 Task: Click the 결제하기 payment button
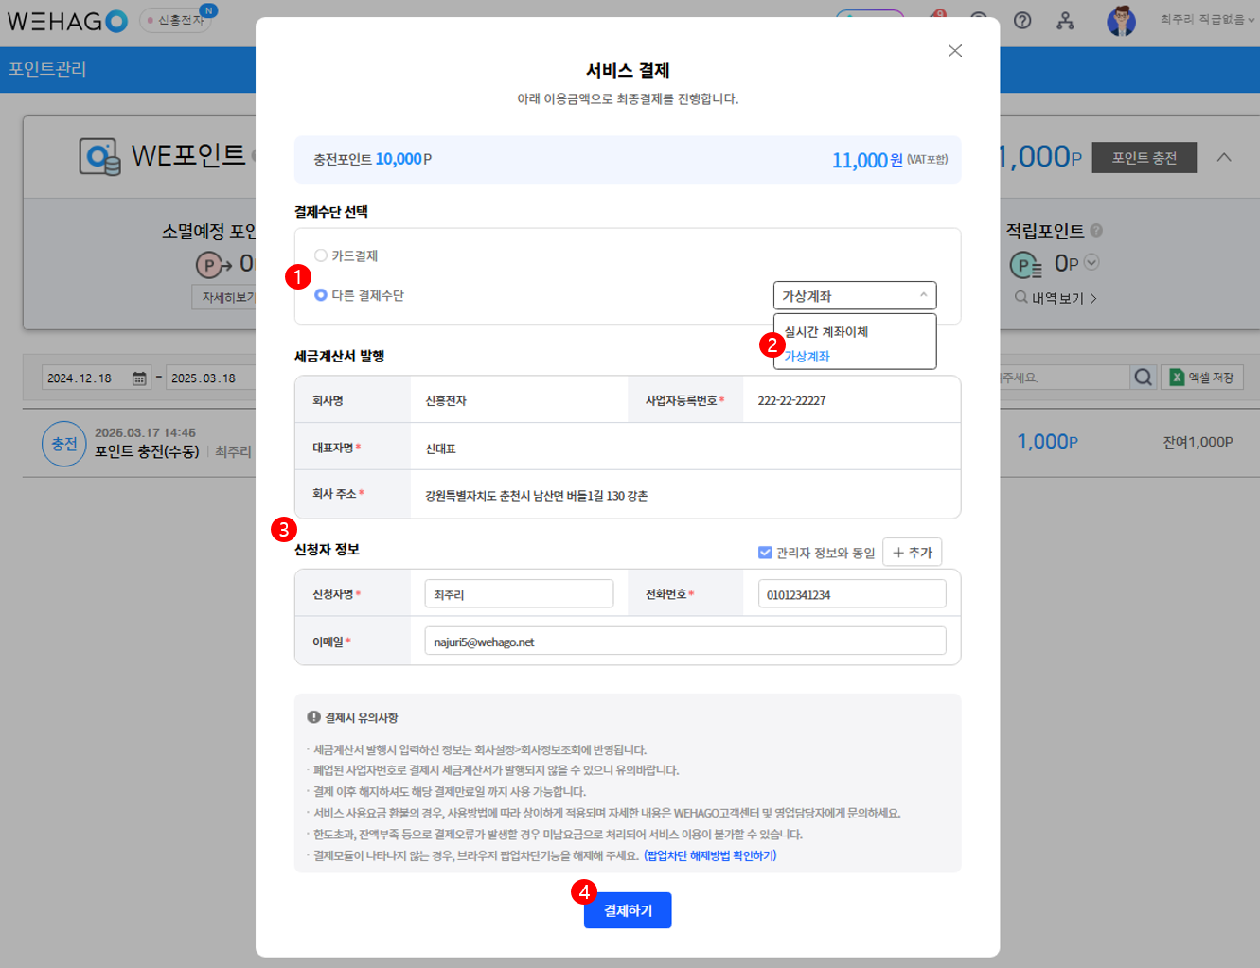point(628,910)
